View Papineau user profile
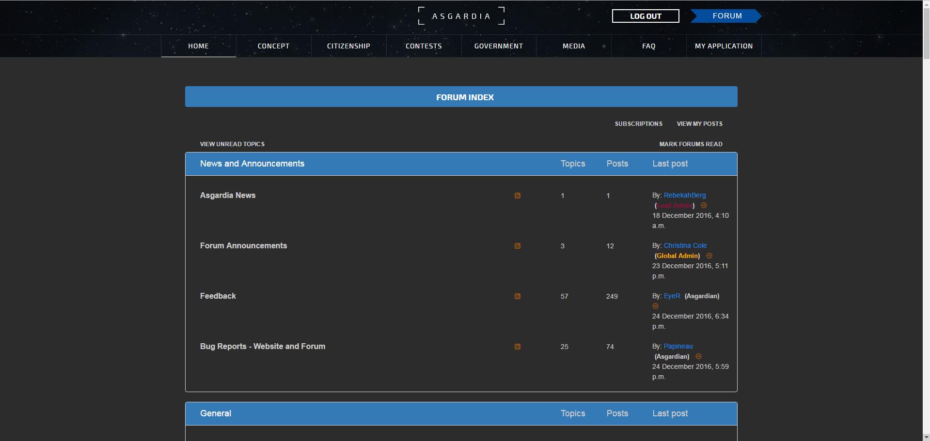Screen dimensions: 930x441 point(678,346)
